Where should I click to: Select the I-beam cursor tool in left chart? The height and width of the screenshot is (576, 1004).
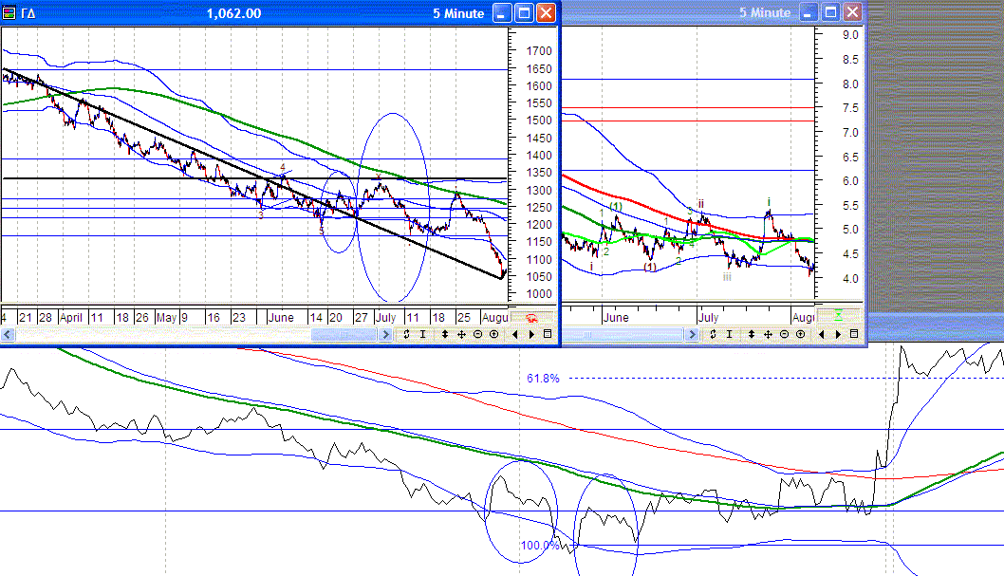(x=422, y=334)
